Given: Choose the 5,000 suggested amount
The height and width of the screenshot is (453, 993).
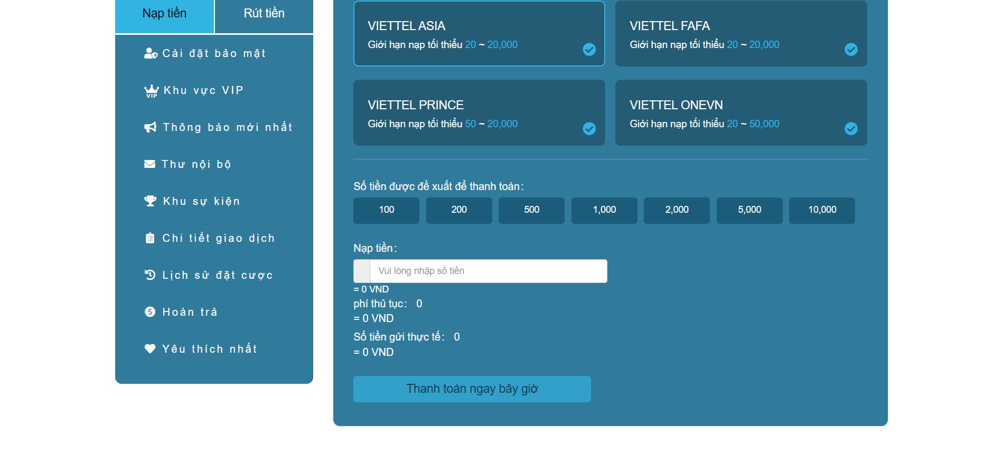Looking at the screenshot, I should pos(750,210).
